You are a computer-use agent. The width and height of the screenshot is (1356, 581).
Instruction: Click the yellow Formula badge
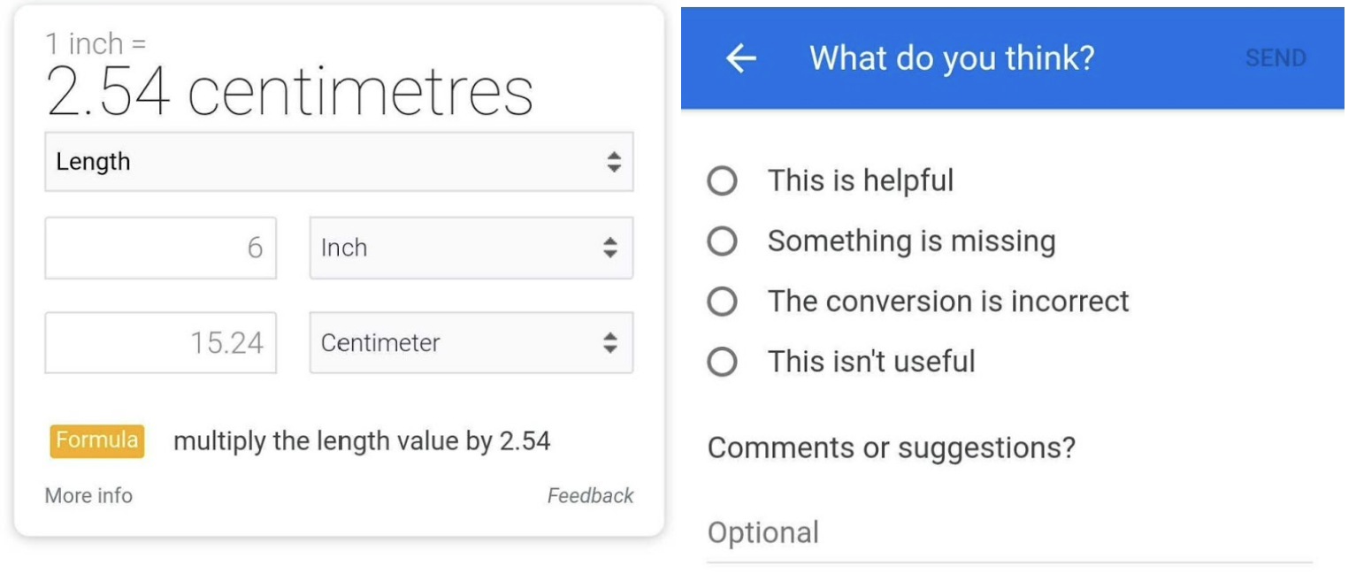96,440
